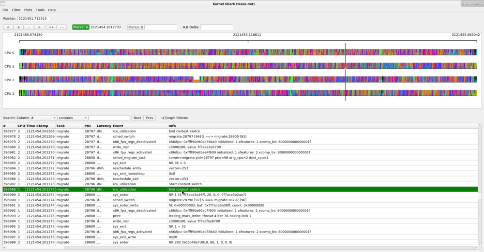Open the Filter menu
Image resolution: width=484 pixels, height=252 pixels.
16,10
